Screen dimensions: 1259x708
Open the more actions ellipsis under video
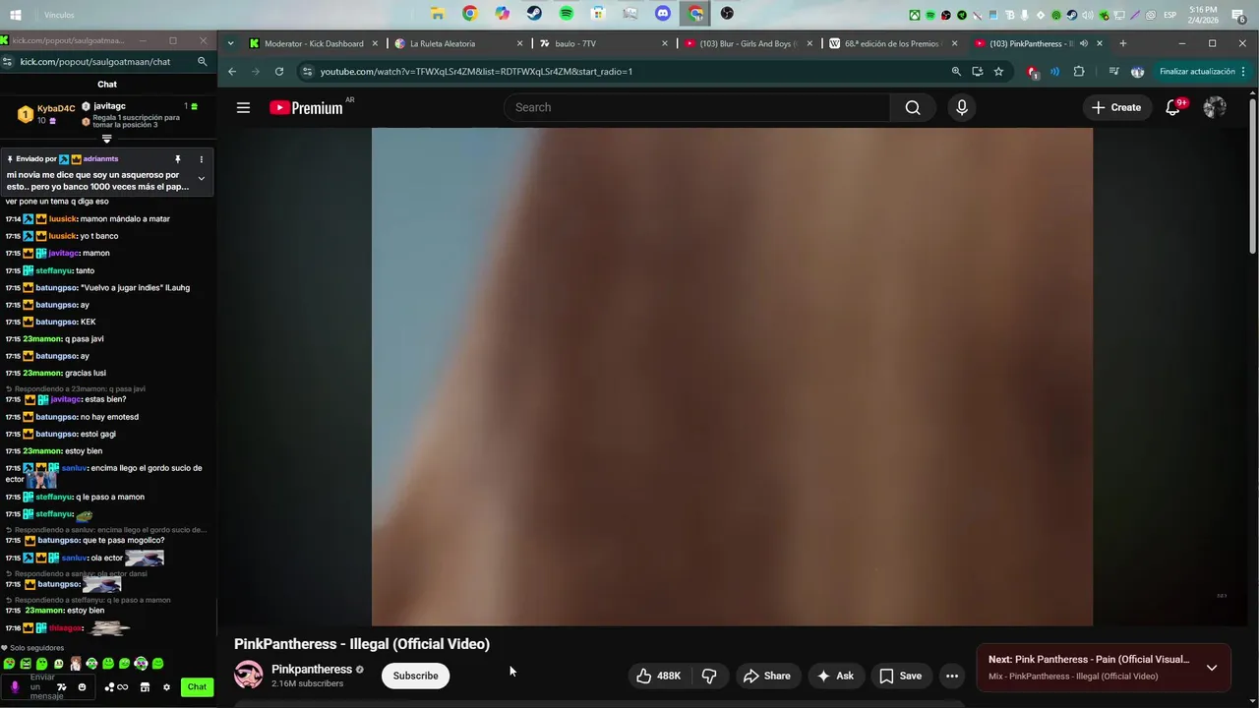click(951, 676)
